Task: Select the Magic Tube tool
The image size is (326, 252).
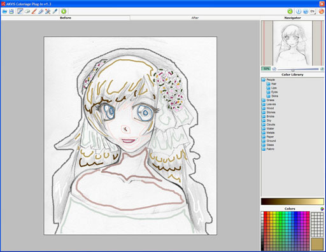Action: point(48,11)
